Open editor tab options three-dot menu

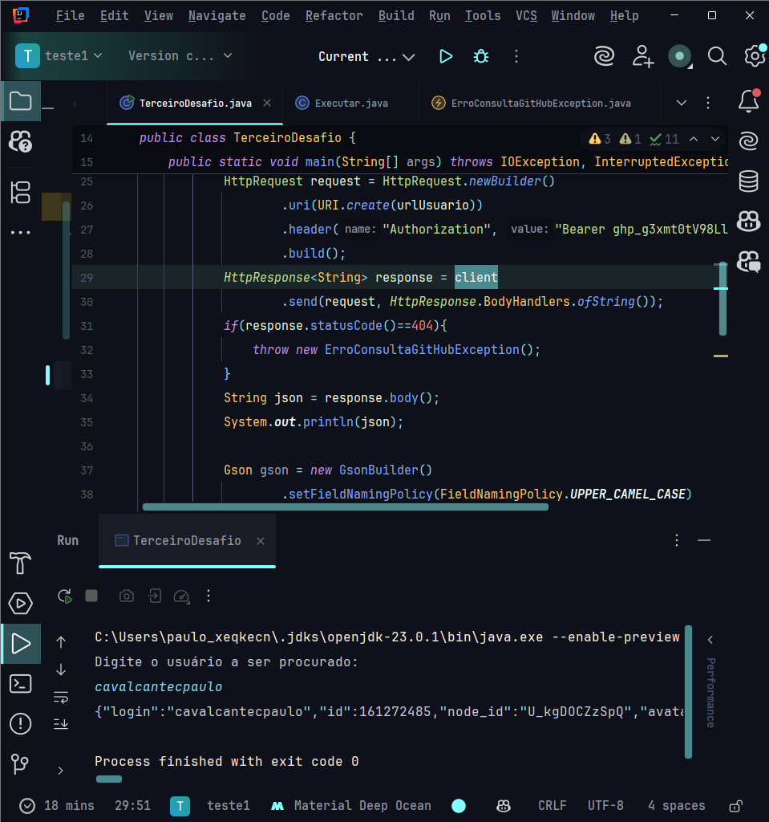(x=708, y=103)
